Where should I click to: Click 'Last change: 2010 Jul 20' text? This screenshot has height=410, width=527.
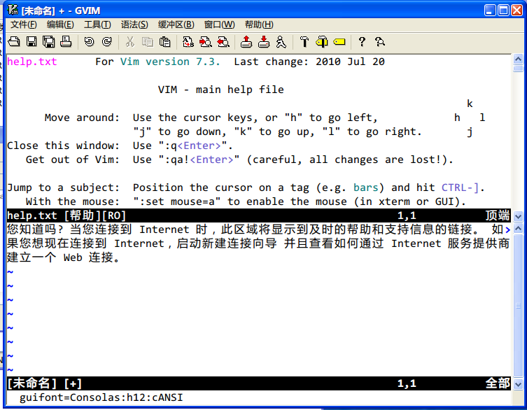[x=309, y=62]
